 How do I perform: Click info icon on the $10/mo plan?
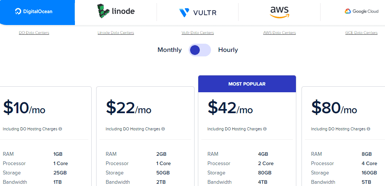60,129
